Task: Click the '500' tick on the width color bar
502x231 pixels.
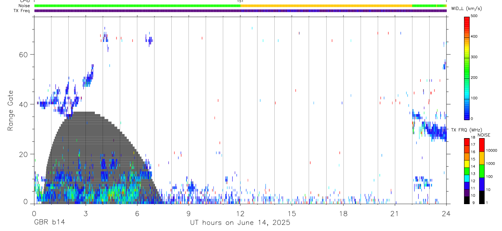Action: click(474, 16)
